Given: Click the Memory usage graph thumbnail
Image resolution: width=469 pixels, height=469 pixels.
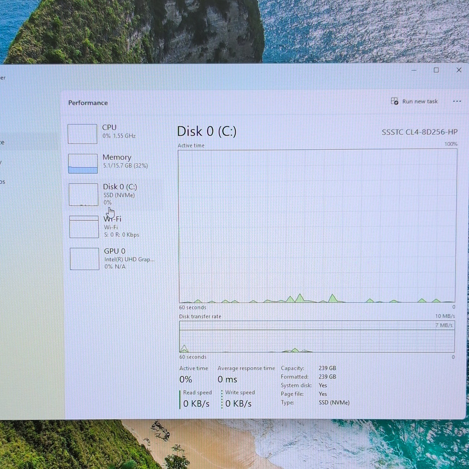Looking at the screenshot, I should click(x=83, y=163).
